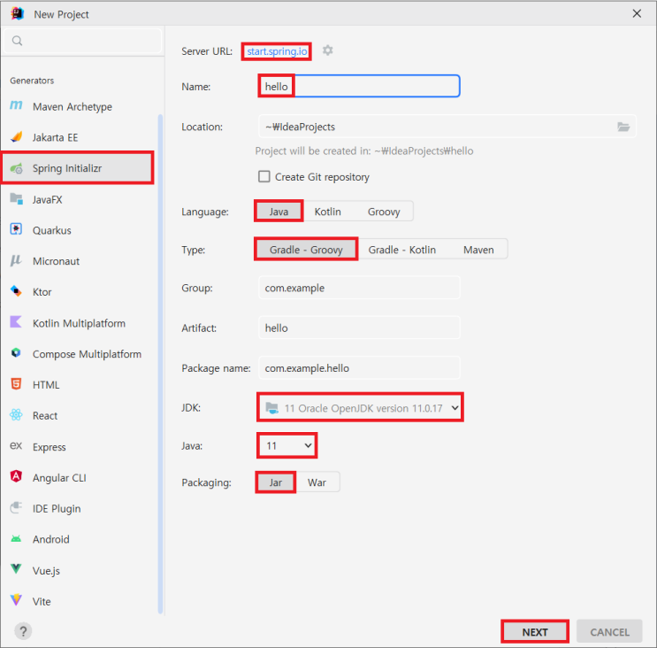
Task: Pick the React generator icon
Action: 16,415
